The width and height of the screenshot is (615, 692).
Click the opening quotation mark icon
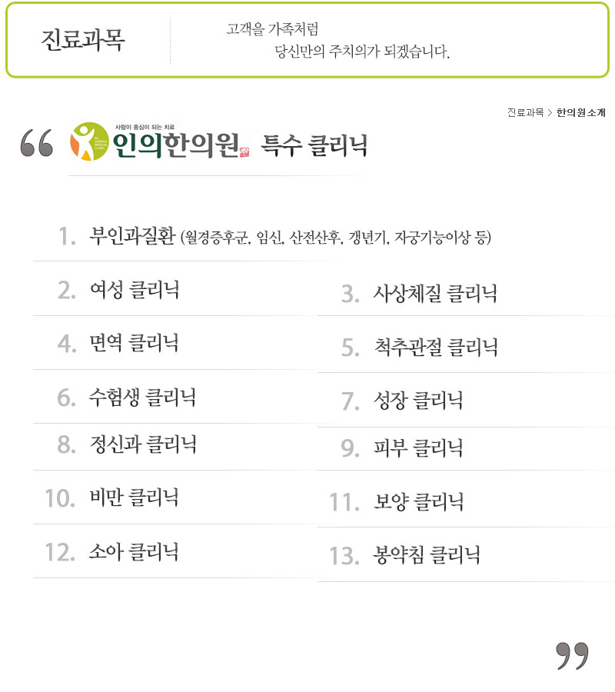[x=37, y=142]
